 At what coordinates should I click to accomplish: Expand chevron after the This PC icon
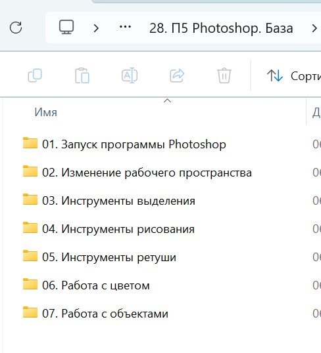[x=96, y=28]
